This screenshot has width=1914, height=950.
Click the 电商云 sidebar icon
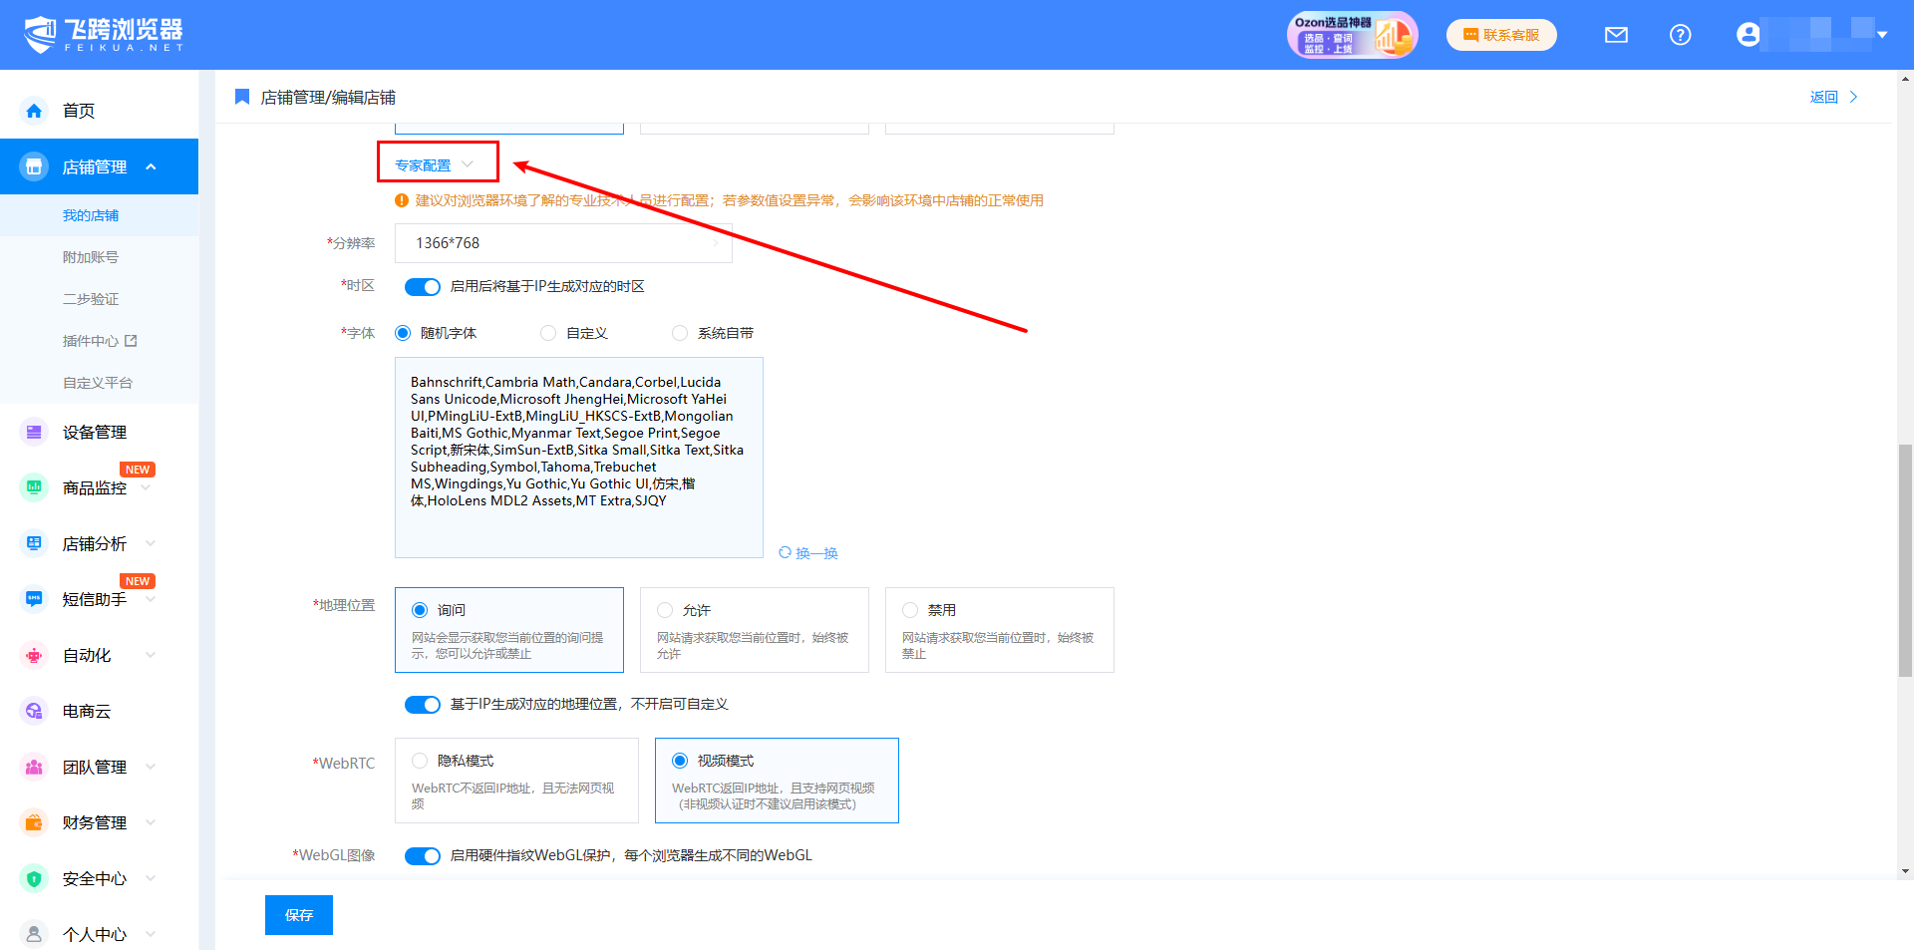pos(34,711)
